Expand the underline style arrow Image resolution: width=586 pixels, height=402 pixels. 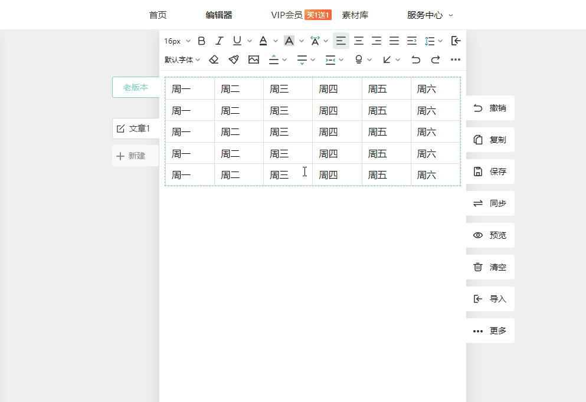click(x=249, y=41)
